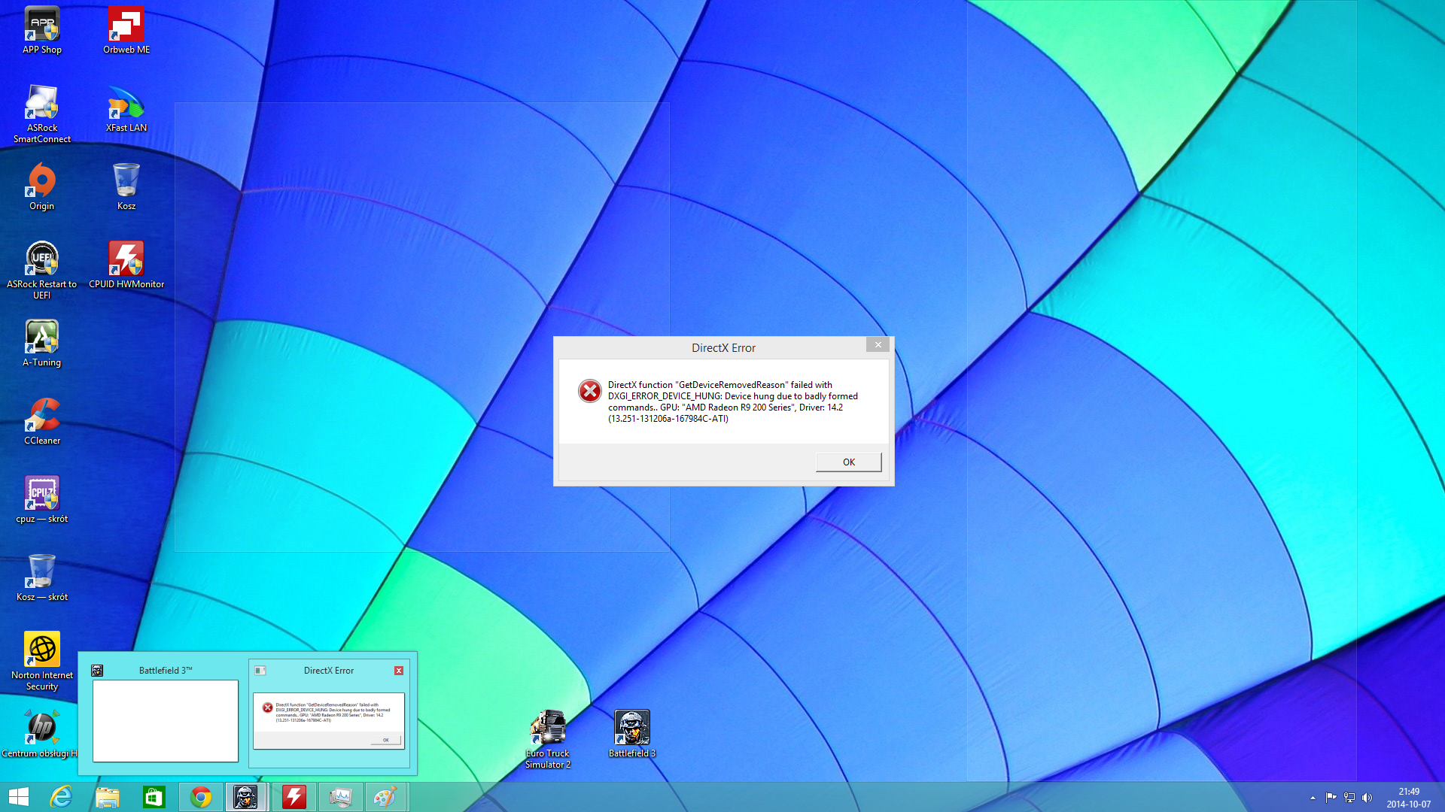Switch to Google Chrome in the taskbar
Screen dimensions: 1445x812
click(x=201, y=797)
